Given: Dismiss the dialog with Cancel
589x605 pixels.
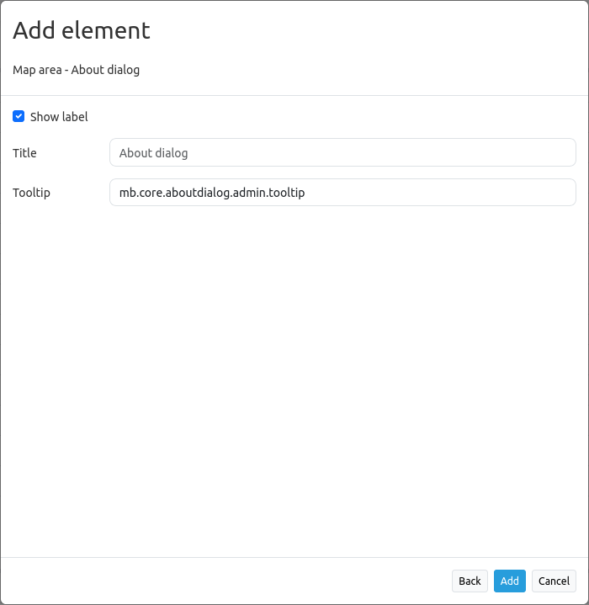Looking at the screenshot, I should tap(554, 581).
